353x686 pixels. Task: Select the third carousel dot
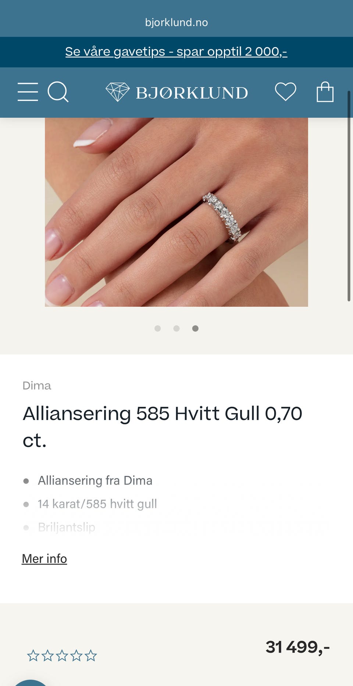tap(195, 328)
